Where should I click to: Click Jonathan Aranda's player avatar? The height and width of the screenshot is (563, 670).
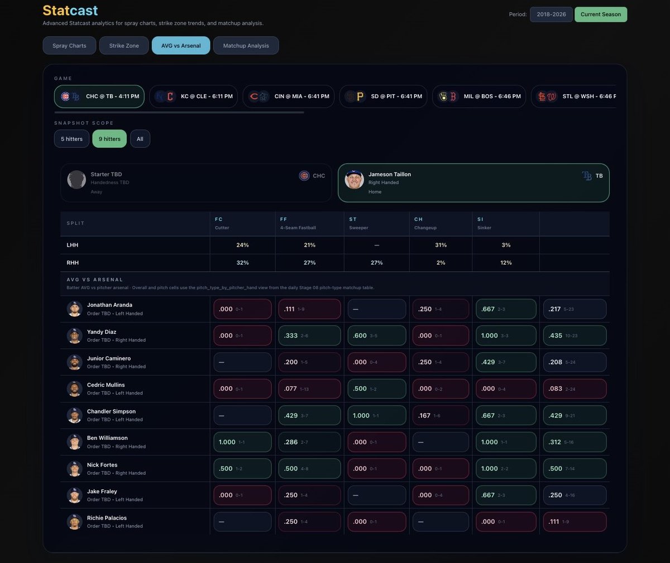75,309
